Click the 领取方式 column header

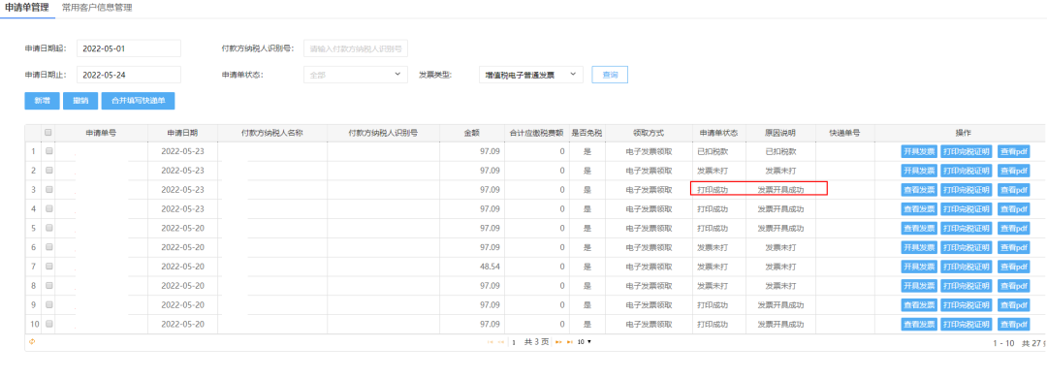coord(648,133)
